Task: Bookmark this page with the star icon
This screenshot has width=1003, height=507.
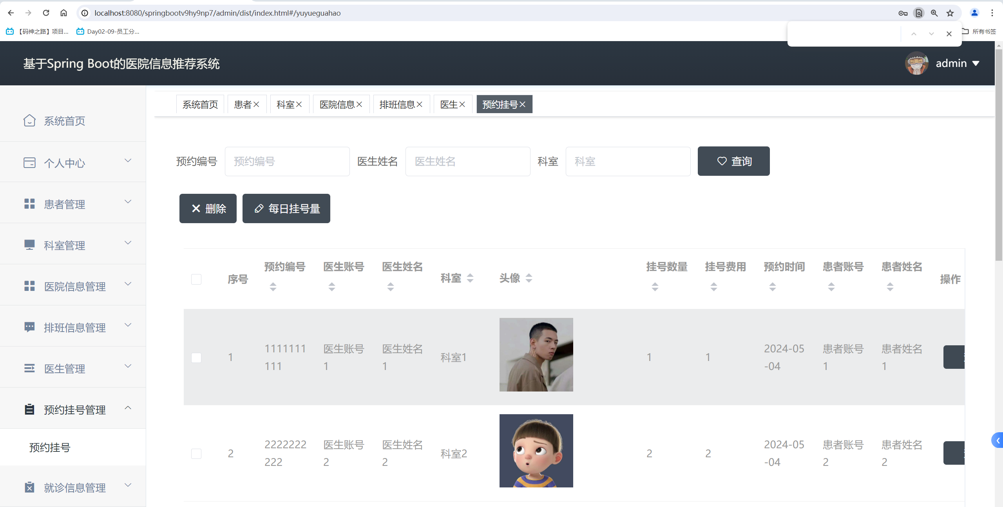Action: 950,13
